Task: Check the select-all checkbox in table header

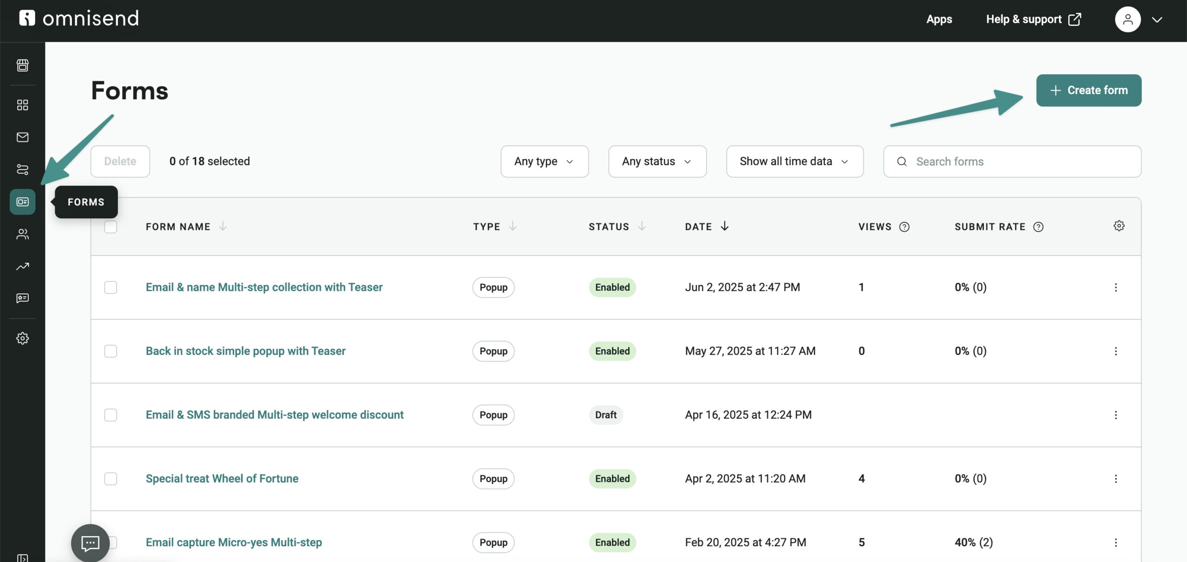Action: [x=111, y=226]
